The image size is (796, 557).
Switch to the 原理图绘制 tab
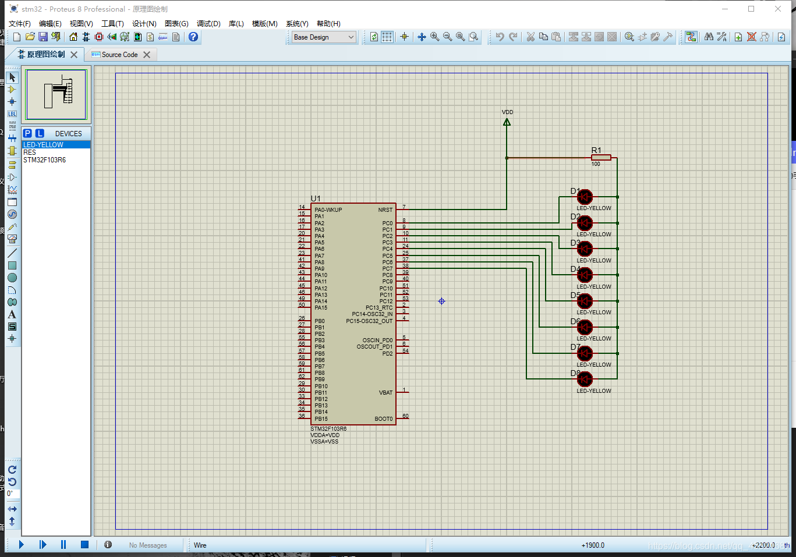[46, 54]
